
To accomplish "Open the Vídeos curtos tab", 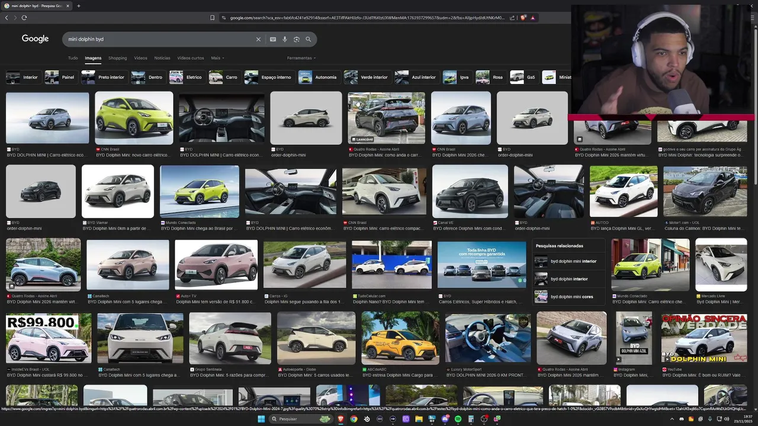I will pyautogui.click(x=191, y=58).
